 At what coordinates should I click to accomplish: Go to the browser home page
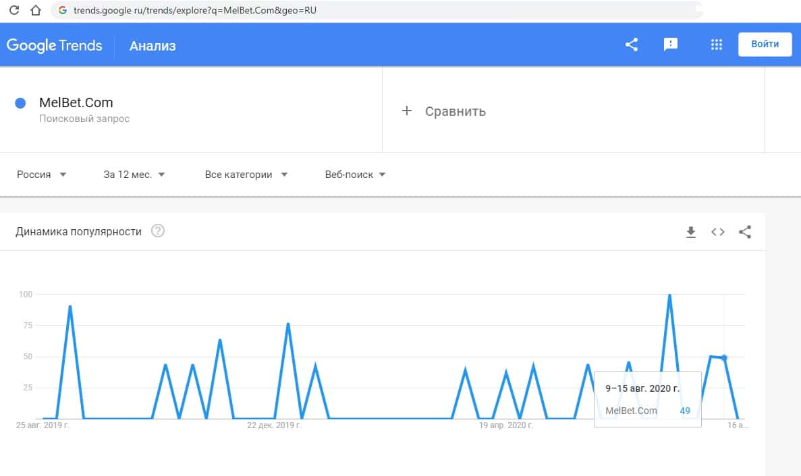point(36,10)
